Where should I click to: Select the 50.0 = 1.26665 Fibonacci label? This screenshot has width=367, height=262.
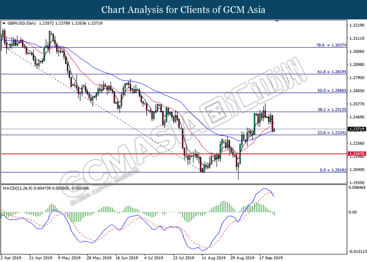(x=332, y=90)
